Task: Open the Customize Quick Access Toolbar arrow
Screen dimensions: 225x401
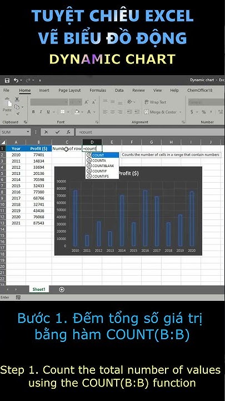Action: [x=40, y=81]
